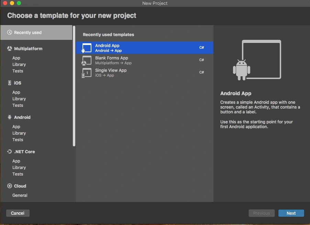Screen dimensions: 310x225
Task: Click the Blank Forms App template icon
Action: 86,60
